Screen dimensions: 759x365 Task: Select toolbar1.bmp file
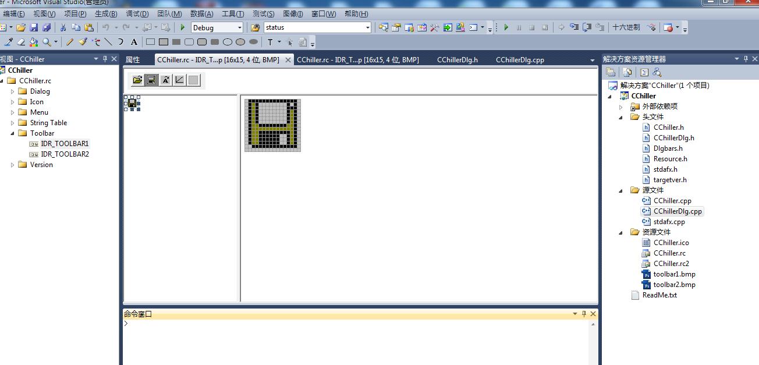click(674, 274)
